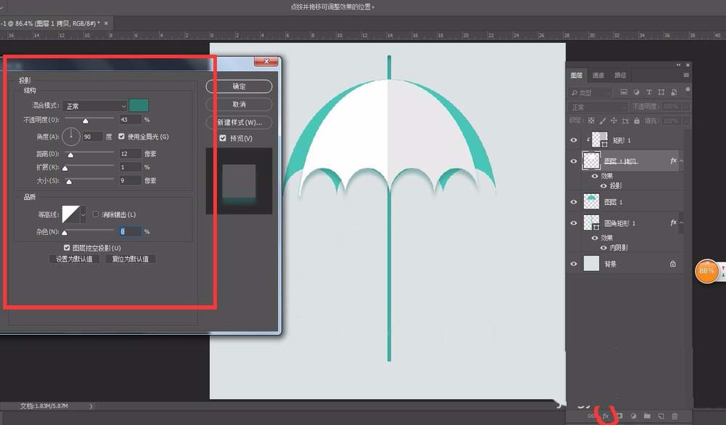
Task: Open the green shadow color swatch
Action: (x=139, y=106)
